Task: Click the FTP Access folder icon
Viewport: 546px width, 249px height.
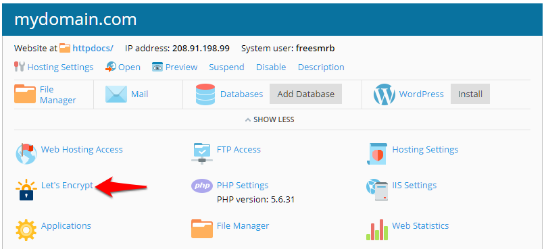Action: pos(201,153)
